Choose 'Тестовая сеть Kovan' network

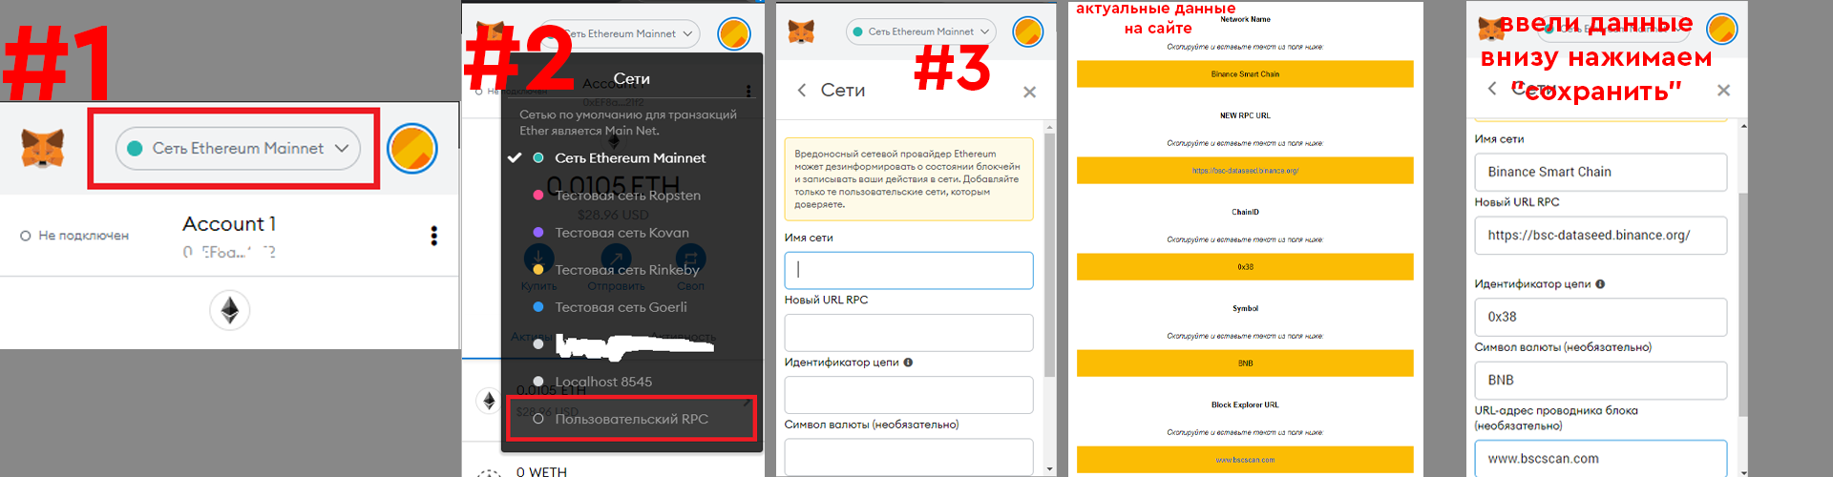[x=622, y=233]
